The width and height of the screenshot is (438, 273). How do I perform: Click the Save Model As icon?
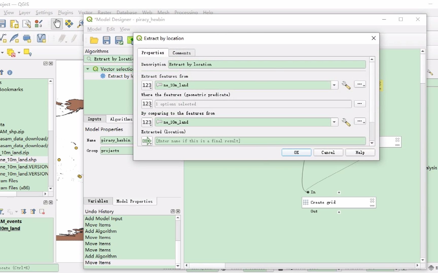coord(119,40)
